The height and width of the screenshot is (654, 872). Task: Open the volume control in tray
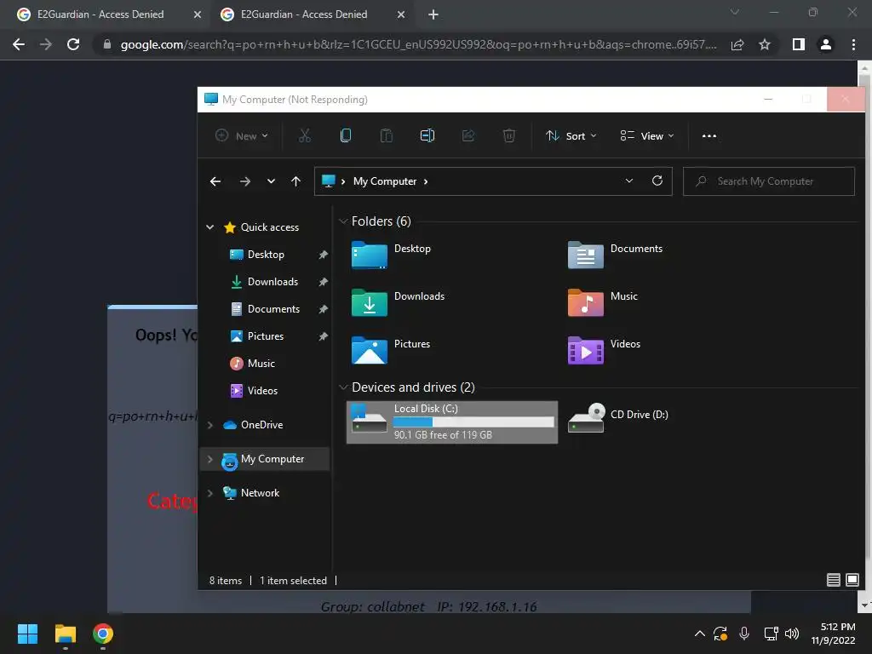point(792,634)
